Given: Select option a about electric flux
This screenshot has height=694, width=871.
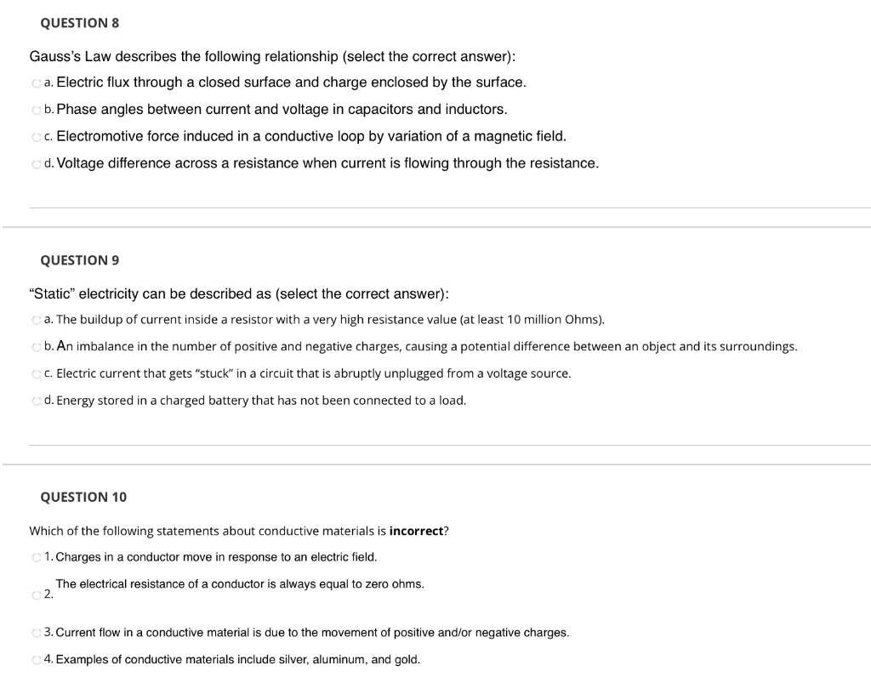Looking at the screenshot, I should click(37, 83).
